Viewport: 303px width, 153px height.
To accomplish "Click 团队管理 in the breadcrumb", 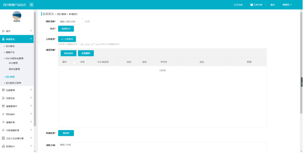I will (x=61, y=14).
